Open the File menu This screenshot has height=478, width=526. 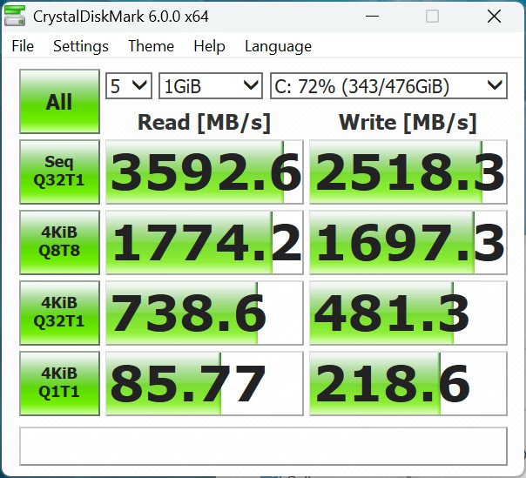tap(23, 46)
